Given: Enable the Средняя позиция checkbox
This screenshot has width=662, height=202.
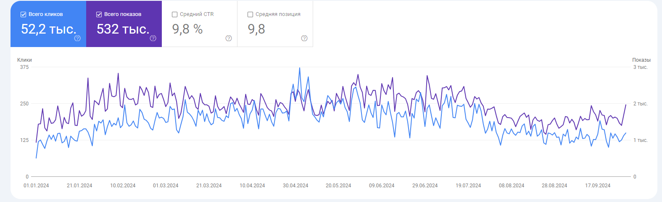Looking at the screenshot, I should [x=251, y=14].
